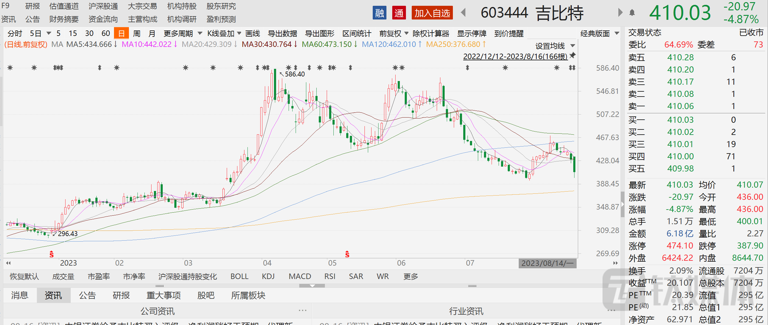Click the bell alert icon beside stock name
The image size is (768, 325).
coord(632,12)
